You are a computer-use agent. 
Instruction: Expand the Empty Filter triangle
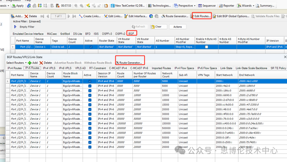(15, 27)
